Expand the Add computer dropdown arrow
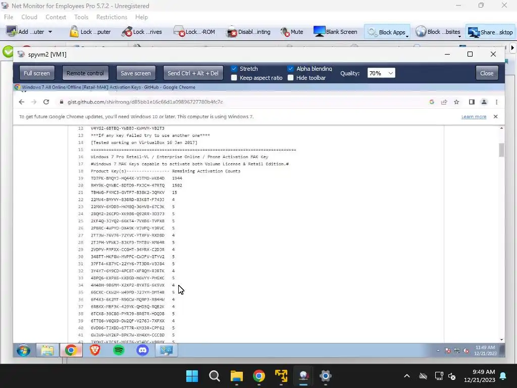 click(x=50, y=32)
